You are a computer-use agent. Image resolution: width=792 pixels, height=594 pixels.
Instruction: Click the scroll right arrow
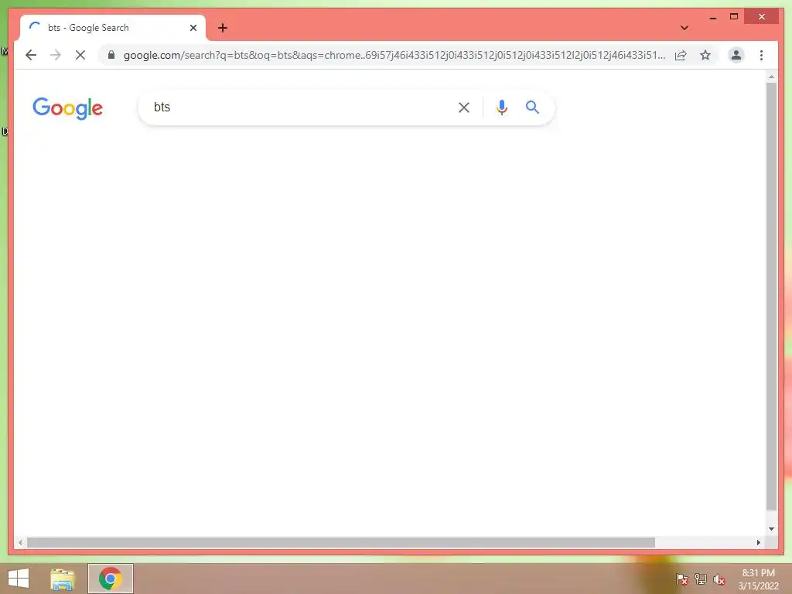click(758, 542)
